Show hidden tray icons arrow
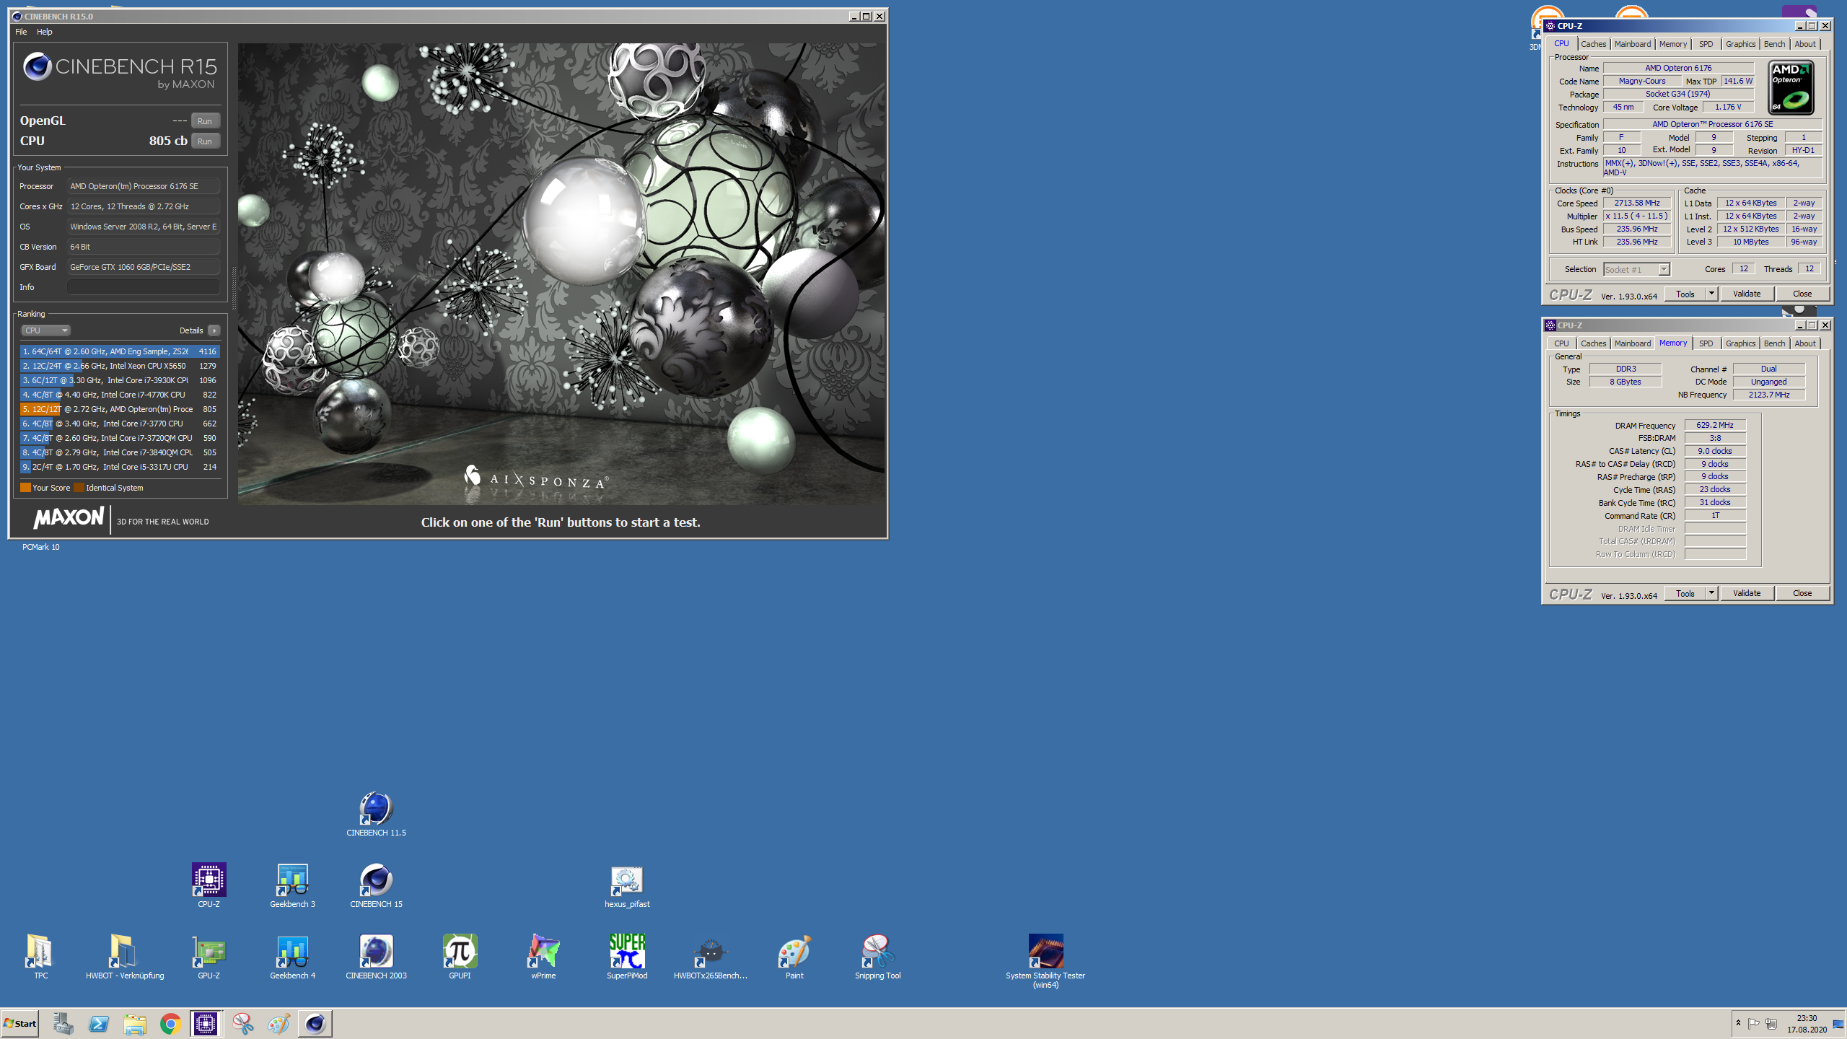 click(x=1738, y=1023)
